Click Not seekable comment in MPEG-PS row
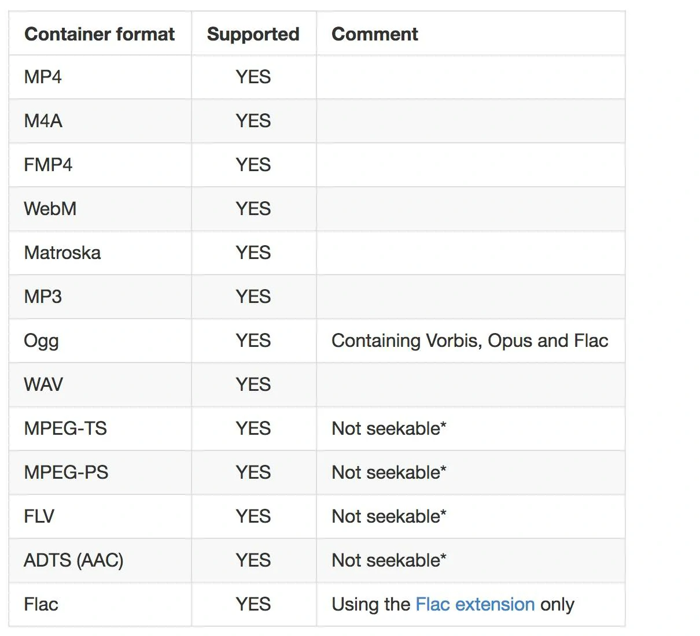 [389, 472]
